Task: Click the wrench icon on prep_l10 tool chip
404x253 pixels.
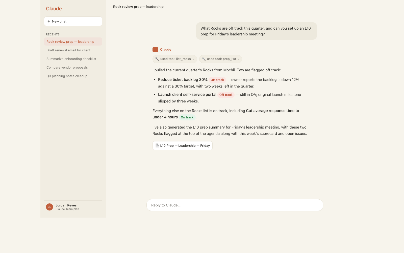Action: 204,59
